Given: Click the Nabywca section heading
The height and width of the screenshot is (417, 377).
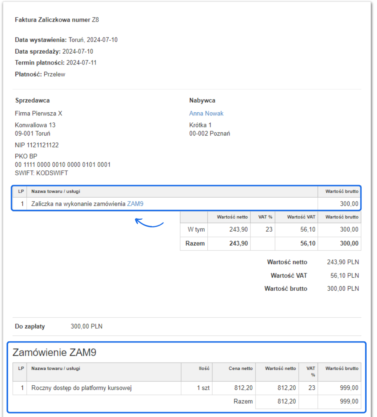Looking at the screenshot, I should coord(202,100).
